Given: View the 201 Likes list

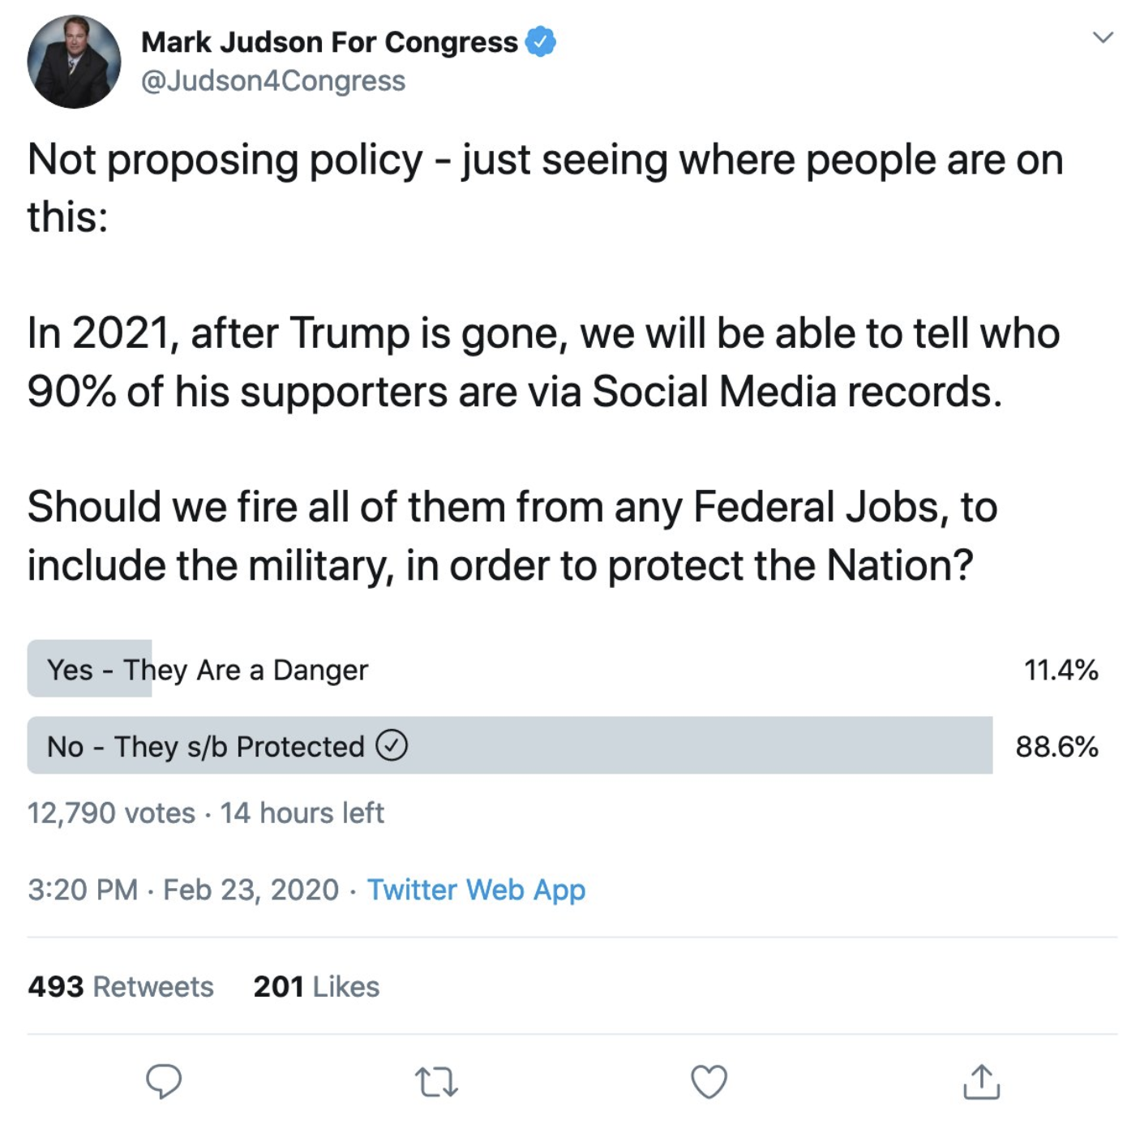Looking at the screenshot, I should [316, 986].
